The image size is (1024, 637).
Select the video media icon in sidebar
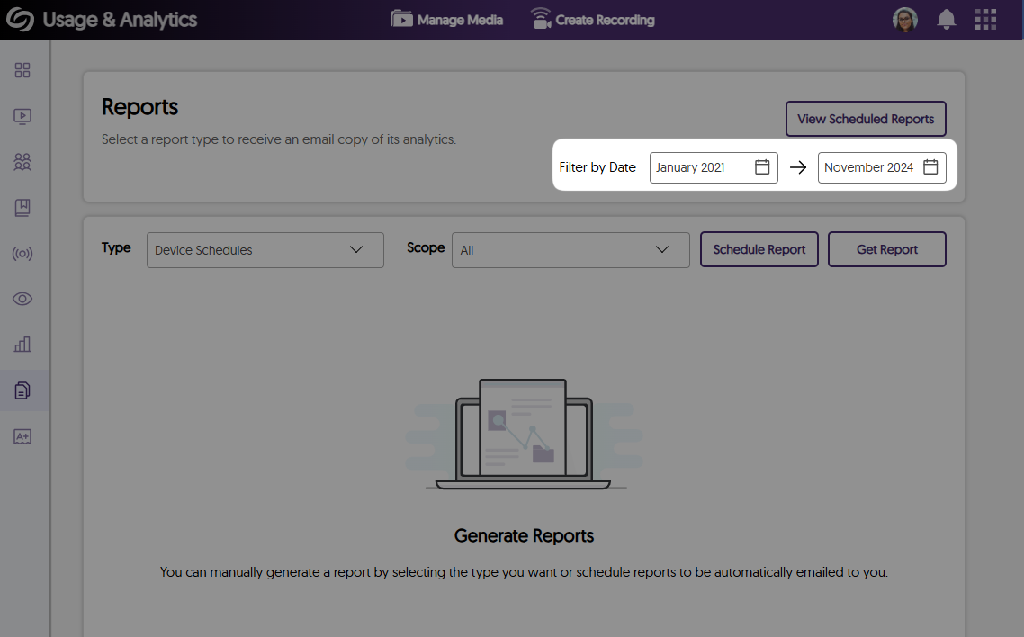(22, 116)
